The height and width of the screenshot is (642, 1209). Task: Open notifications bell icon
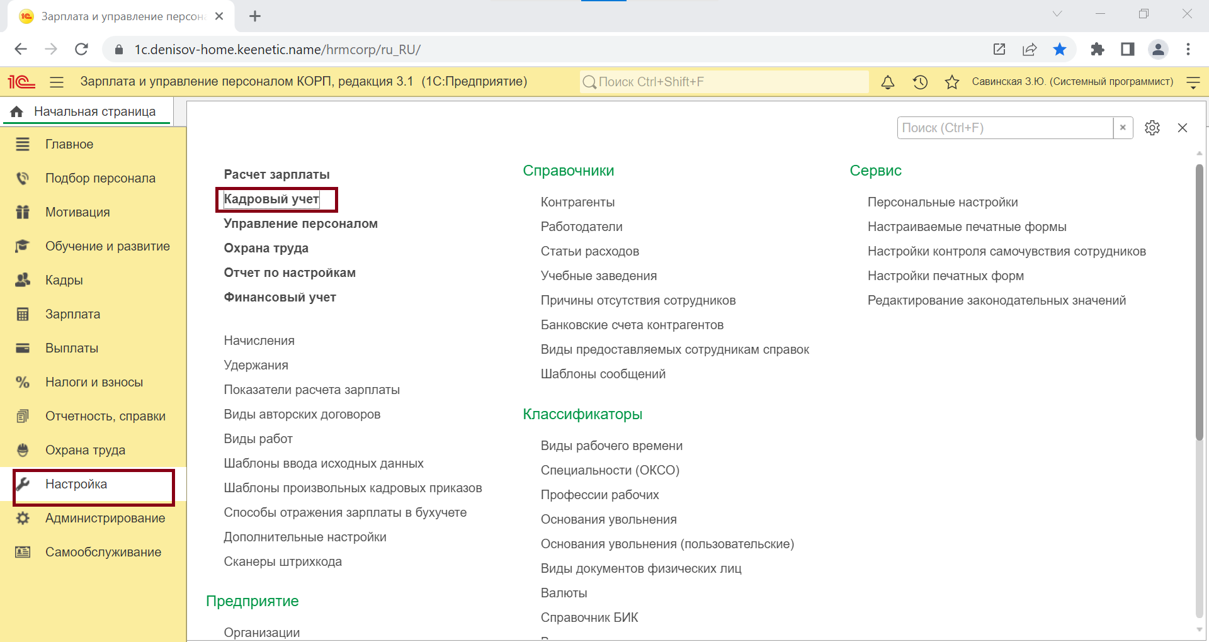pyautogui.click(x=888, y=82)
